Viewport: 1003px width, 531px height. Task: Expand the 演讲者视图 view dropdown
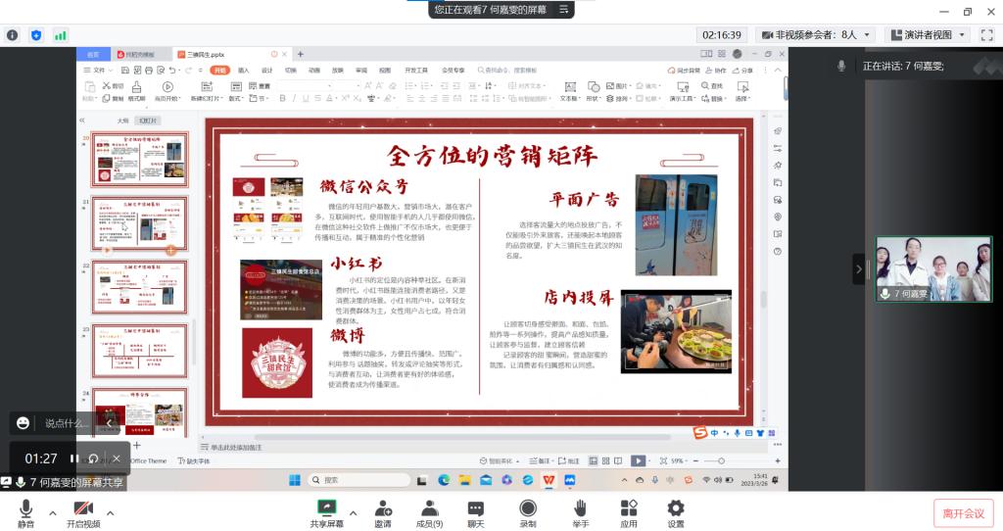(961, 34)
